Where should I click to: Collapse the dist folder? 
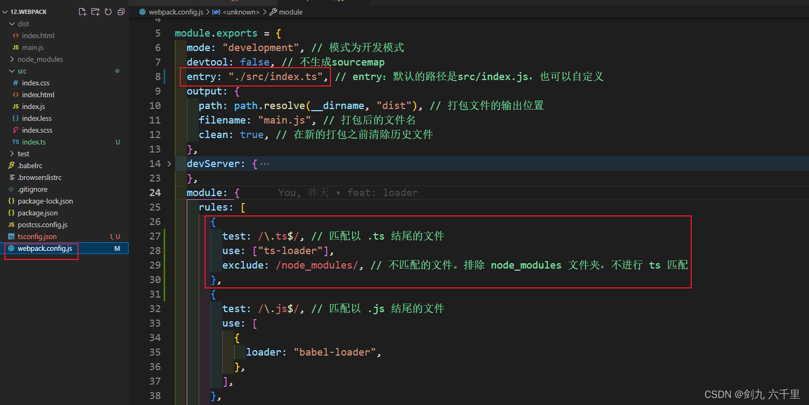(12, 24)
